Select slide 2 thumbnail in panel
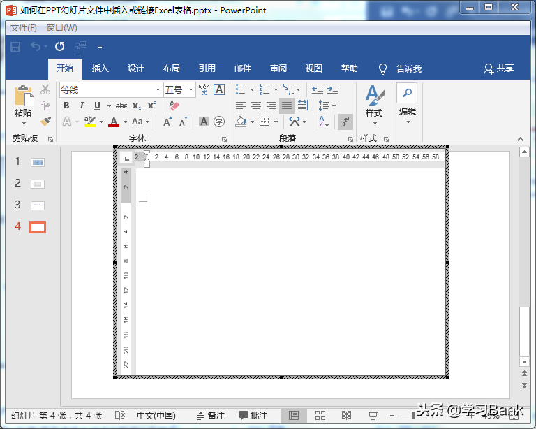The image size is (536, 429). point(38,184)
